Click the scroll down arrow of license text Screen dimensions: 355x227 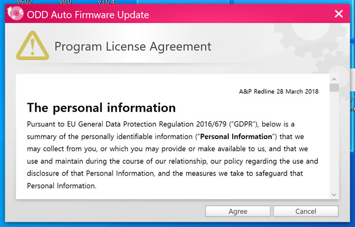point(334,195)
